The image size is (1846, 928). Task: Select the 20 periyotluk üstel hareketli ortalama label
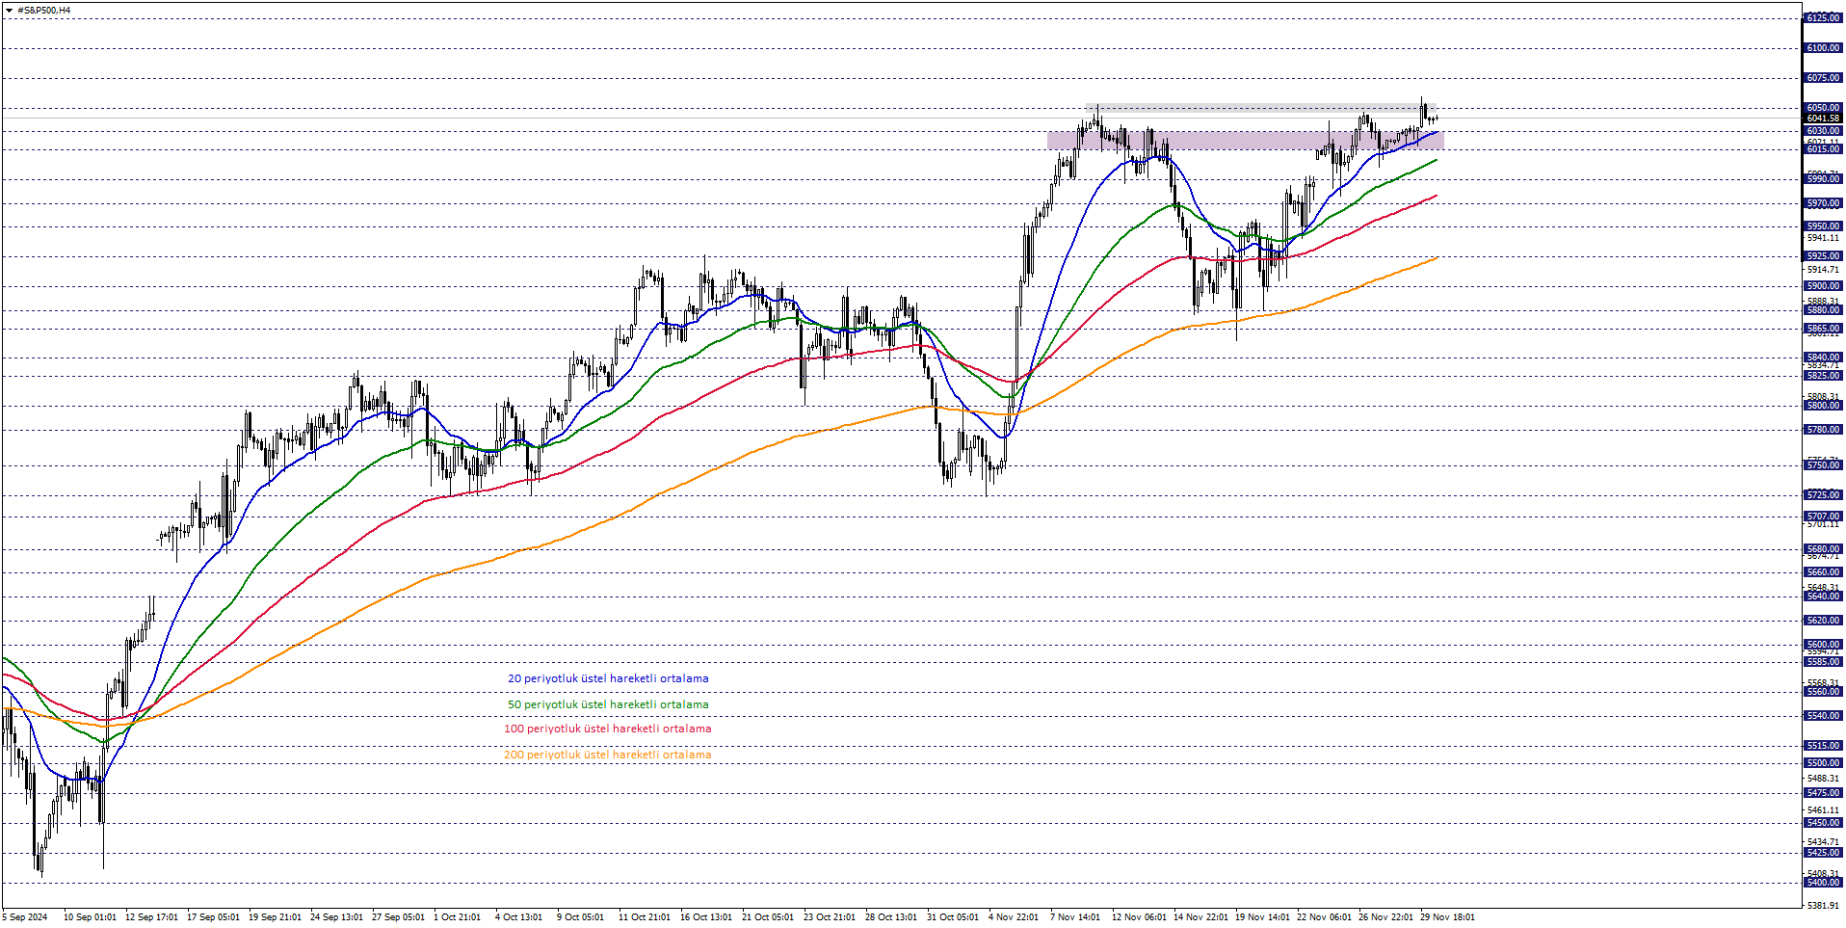tap(608, 678)
